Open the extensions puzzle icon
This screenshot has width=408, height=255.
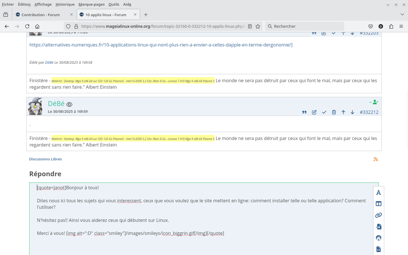pos(391,26)
